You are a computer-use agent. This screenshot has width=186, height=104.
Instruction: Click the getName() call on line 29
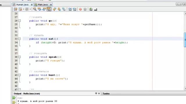pos(92,24)
